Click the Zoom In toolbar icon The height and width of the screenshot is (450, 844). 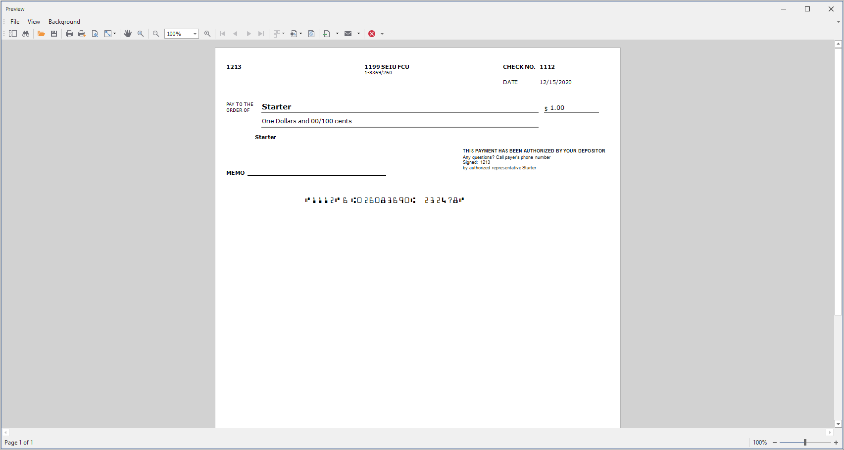pos(207,34)
